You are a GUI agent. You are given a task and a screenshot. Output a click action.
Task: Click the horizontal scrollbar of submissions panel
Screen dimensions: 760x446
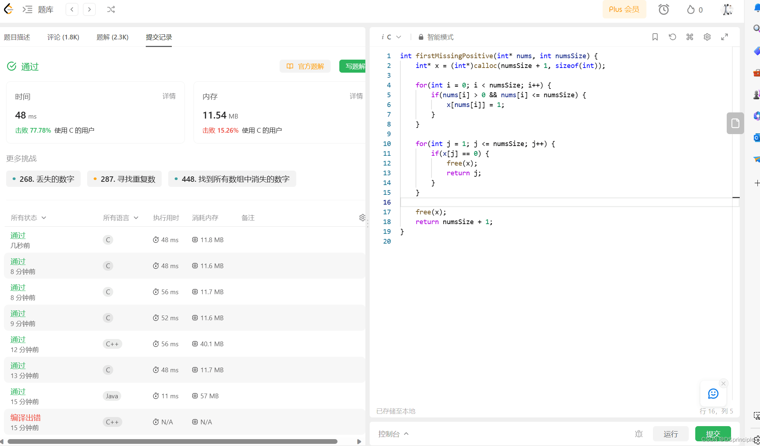click(x=173, y=441)
